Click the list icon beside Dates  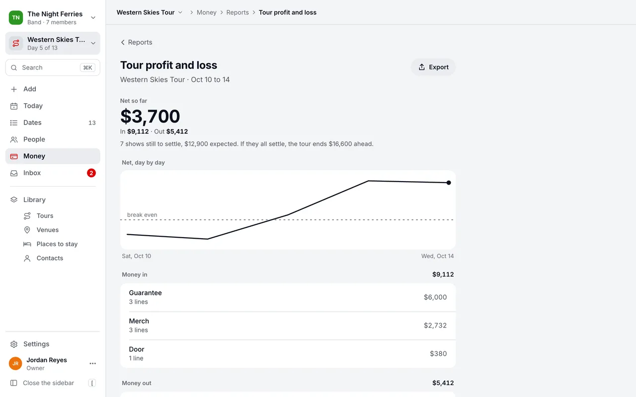pyautogui.click(x=14, y=123)
